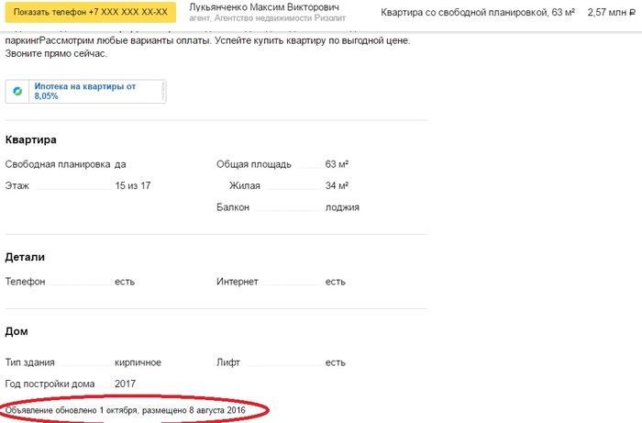Click the floor value '15 из 17'

[x=132, y=185]
